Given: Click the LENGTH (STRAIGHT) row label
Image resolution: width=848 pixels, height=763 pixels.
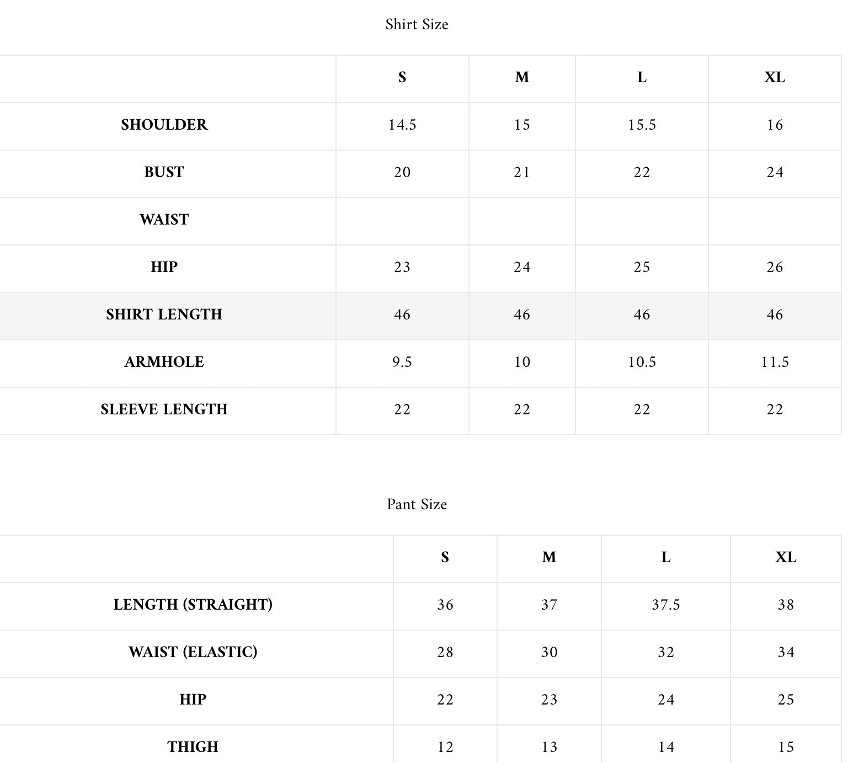Looking at the screenshot, I should click(193, 605).
